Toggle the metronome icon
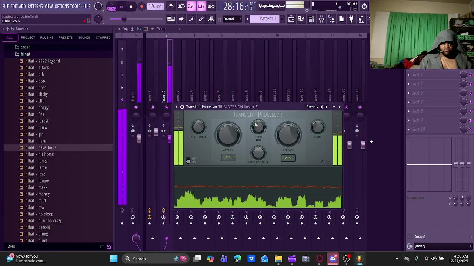This screenshot has width=474, height=266. click(x=171, y=6)
